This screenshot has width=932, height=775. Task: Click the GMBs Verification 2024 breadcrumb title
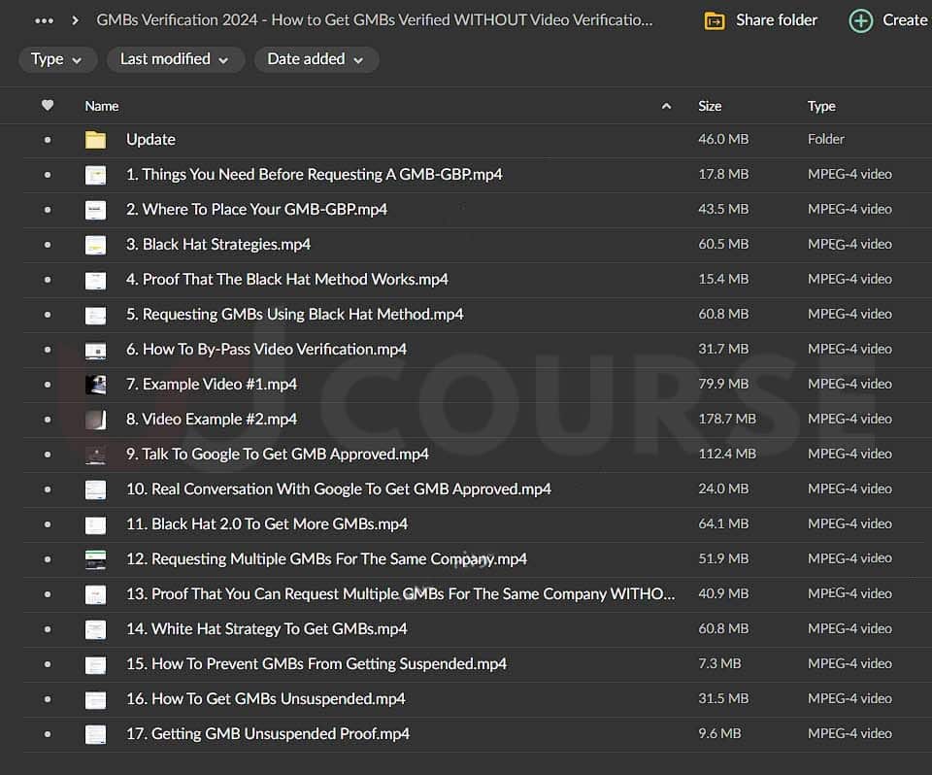375,20
